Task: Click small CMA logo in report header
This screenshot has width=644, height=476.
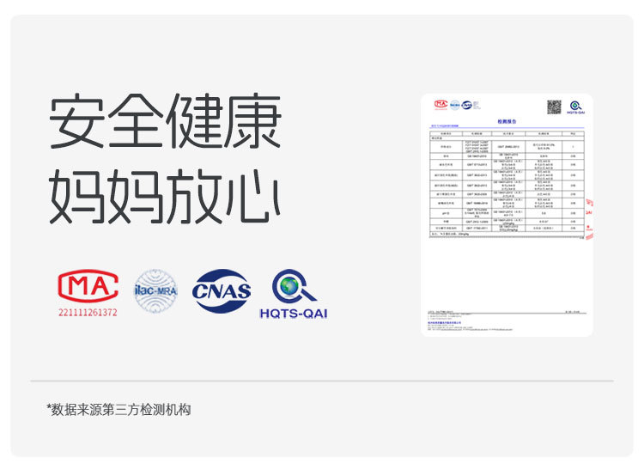Action: [x=440, y=105]
